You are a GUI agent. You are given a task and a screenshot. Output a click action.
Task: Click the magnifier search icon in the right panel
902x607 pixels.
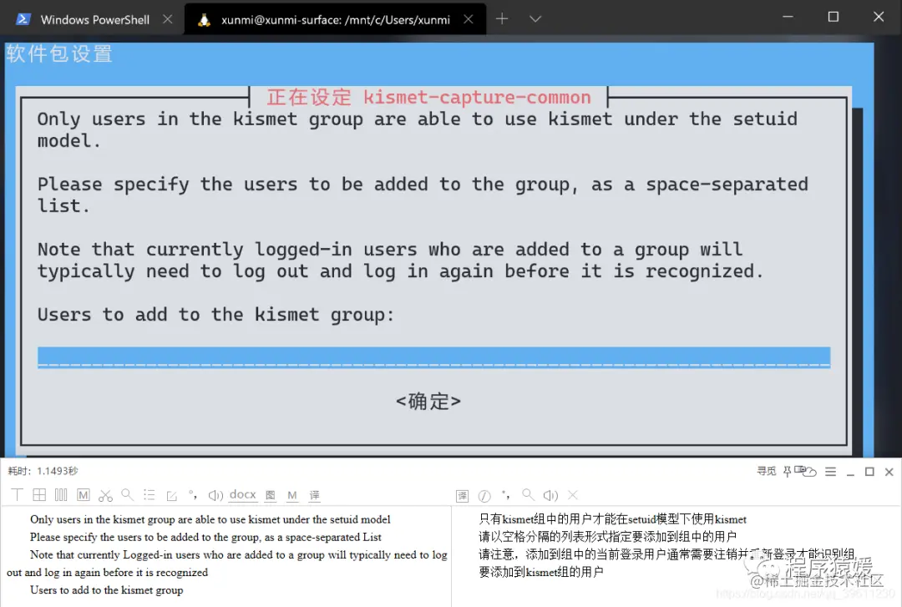pyautogui.click(x=527, y=494)
